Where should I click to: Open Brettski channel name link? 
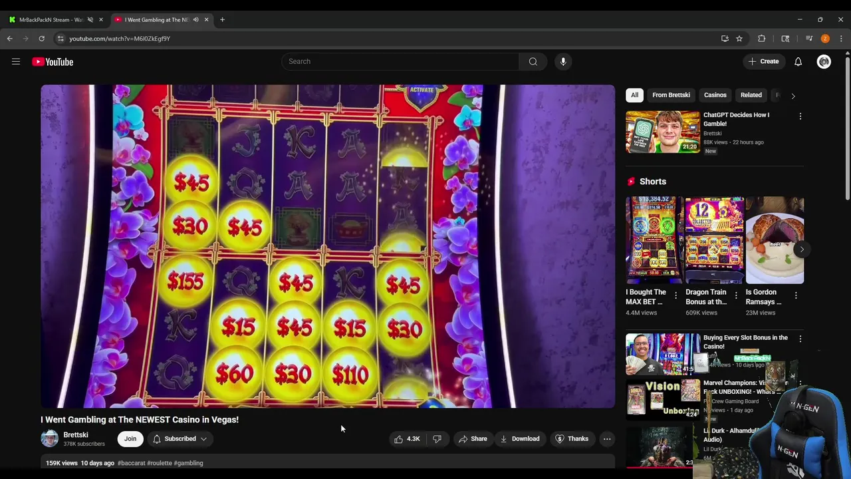pos(76,435)
